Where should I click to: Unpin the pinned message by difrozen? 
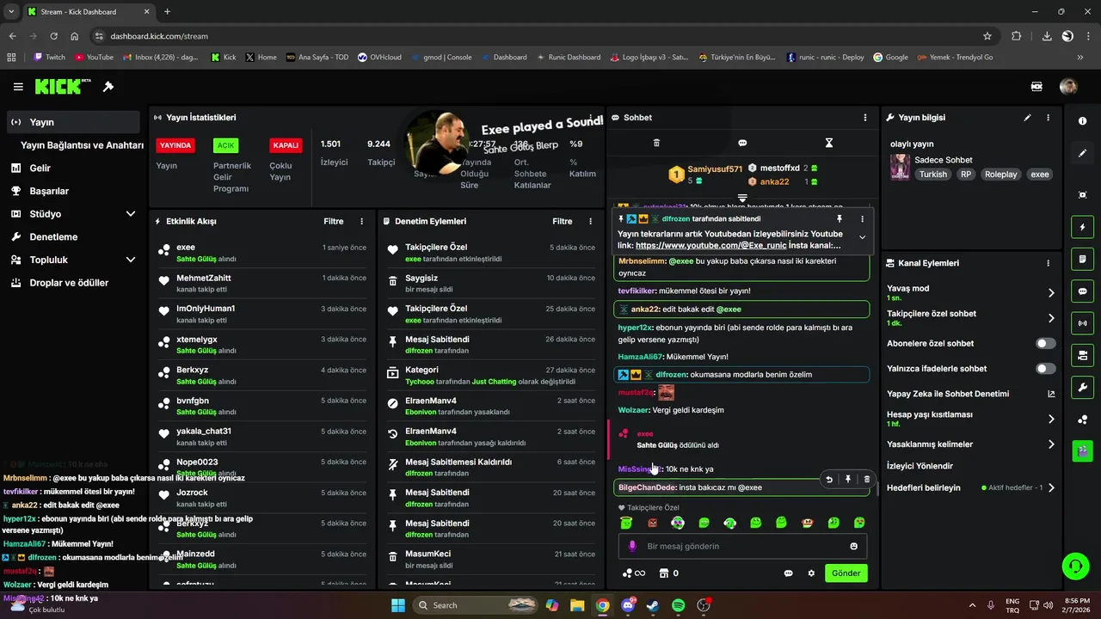pos(840,219)
